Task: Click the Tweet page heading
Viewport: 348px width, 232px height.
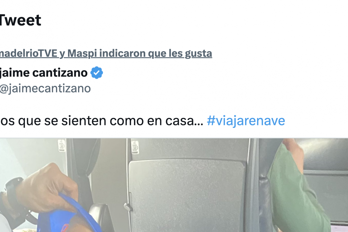Action: (x=20, y=21)
